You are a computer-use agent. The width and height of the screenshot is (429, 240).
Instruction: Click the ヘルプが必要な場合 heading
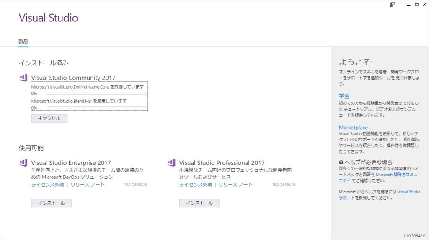click(368, 162)
